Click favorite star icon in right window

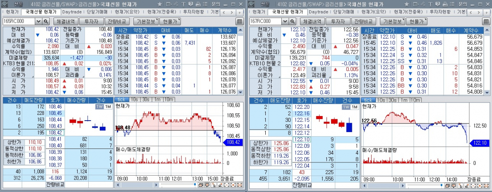[407, 4]
